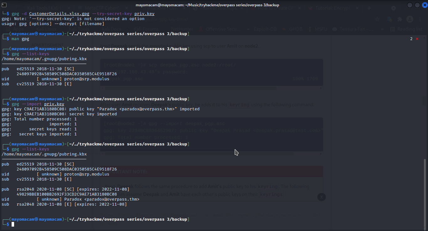Viewport: 428px width, 231px height.
Task: Click the uid Paradox <paradox@overpass.thm> line
Action: click(x=70, y=199)
